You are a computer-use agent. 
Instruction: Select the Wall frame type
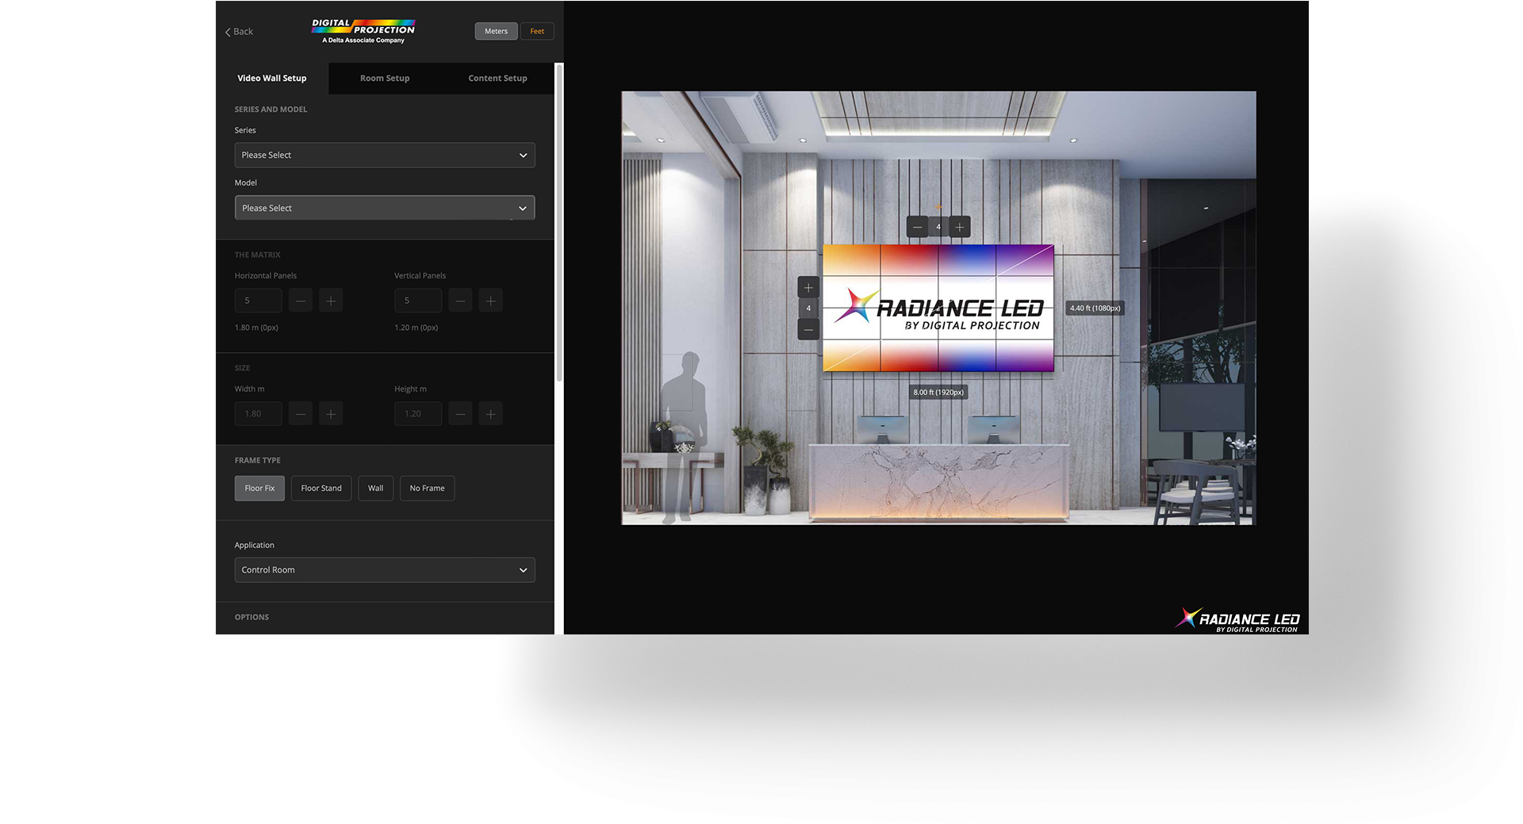click(x=375, y=488)
